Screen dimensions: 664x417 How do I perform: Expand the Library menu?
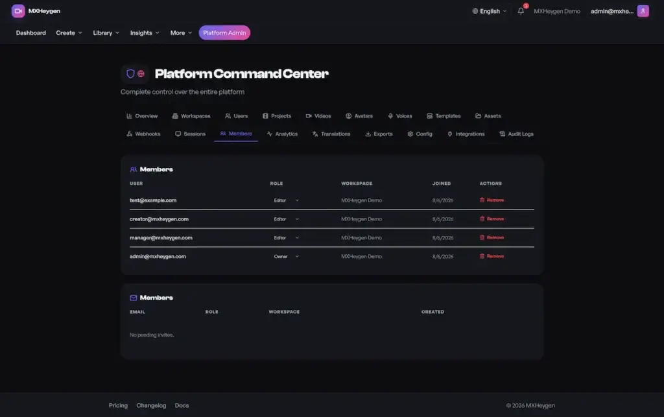coord(106,32)
